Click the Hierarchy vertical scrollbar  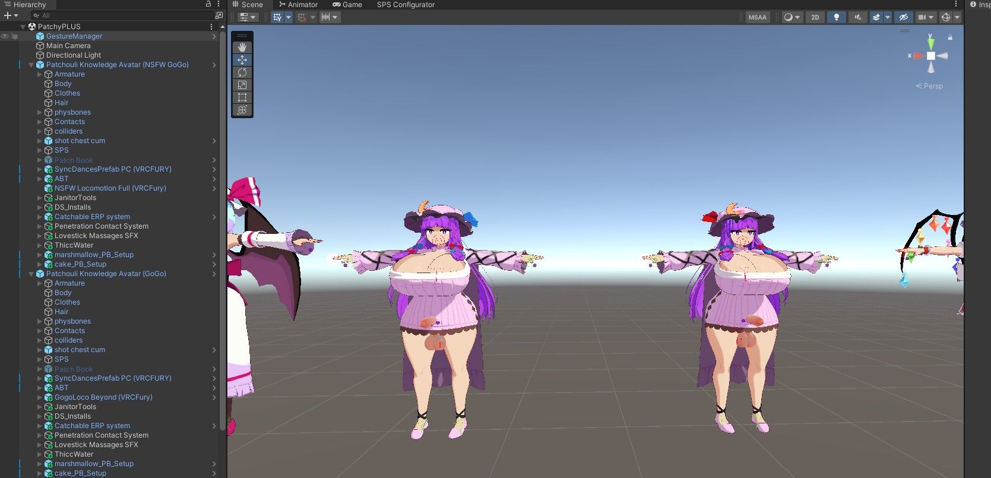pos(223,232)
